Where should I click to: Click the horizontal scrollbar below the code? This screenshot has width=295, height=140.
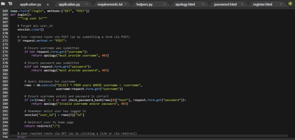(x=149, y=136)
